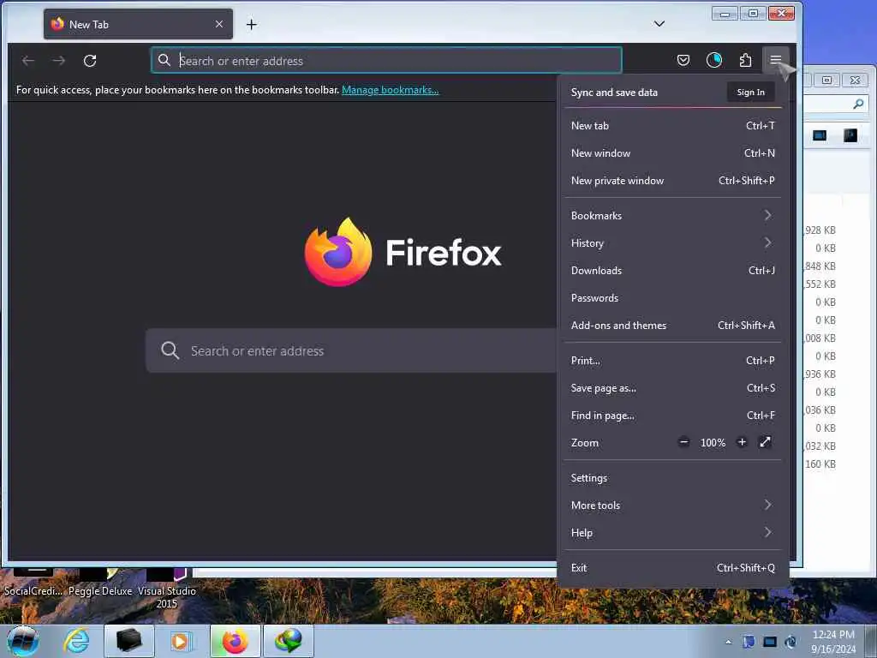The width and height of the screenshot is (877, 658).
Task: Reset zoom by clicking 100%
Action: (713, 443)
